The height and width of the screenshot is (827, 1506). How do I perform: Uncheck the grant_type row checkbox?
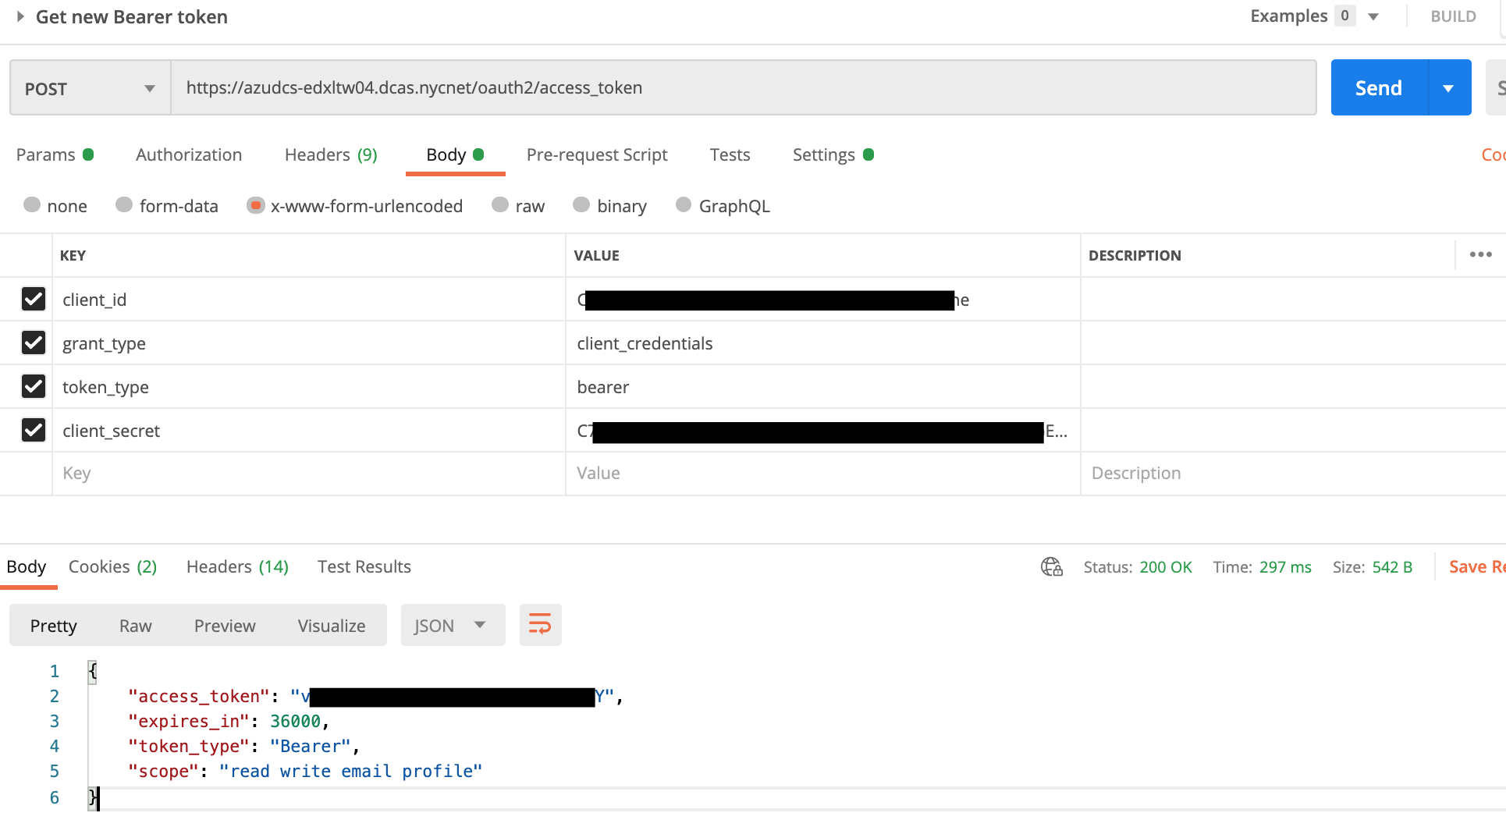point(34,343)
